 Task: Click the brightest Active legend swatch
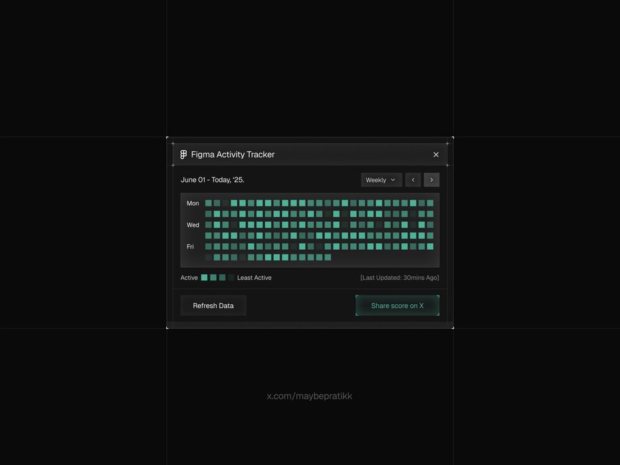point(205,278)
